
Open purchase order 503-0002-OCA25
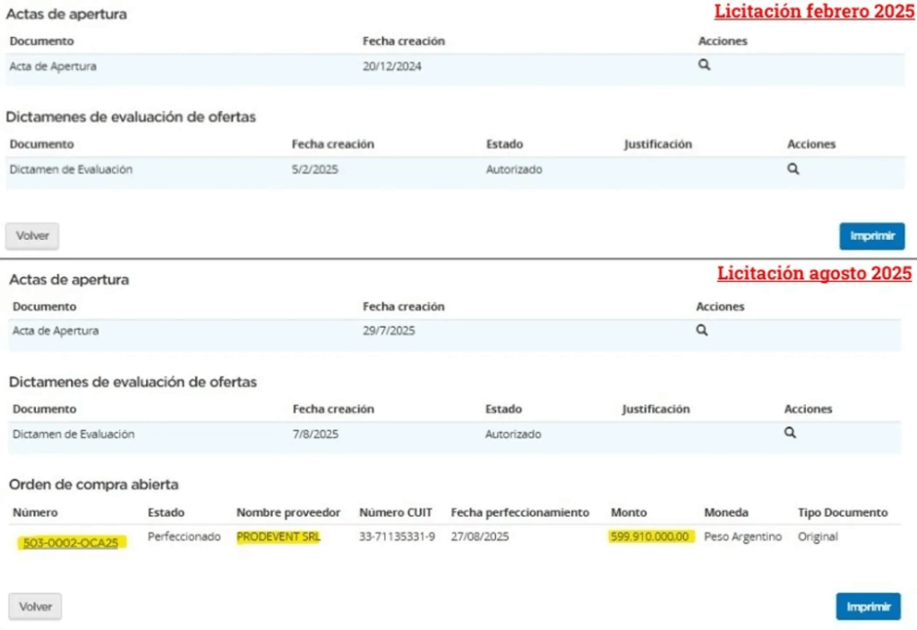[x=71, y=542]
